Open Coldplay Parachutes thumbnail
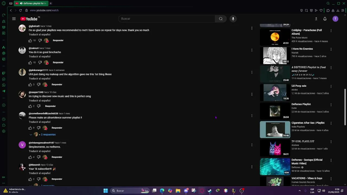Image resolution: width=347 pixels, height=195 pixels. pyautogui.click(x=275, y=37)
